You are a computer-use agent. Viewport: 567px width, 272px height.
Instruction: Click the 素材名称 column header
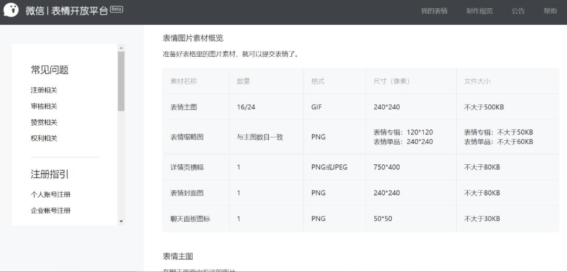[x=183, y=81]
